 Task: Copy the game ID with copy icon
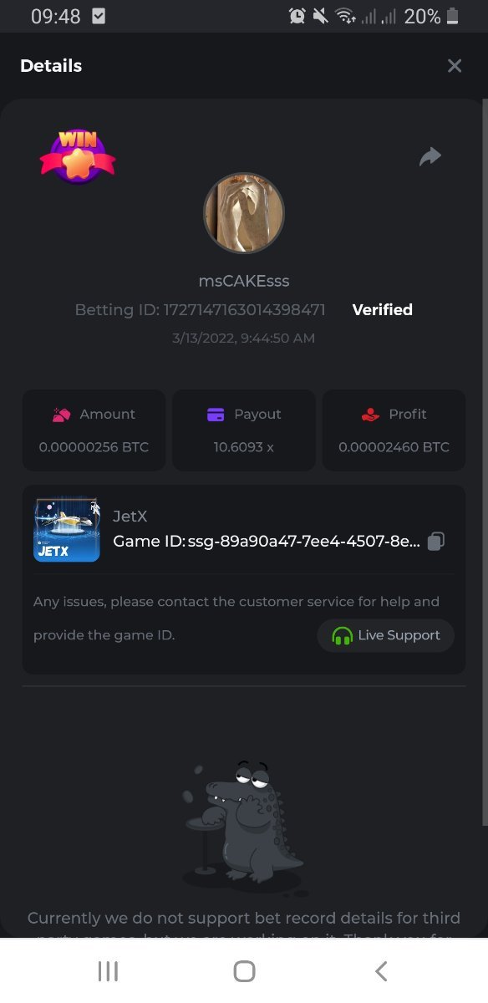tap(435, 542)
